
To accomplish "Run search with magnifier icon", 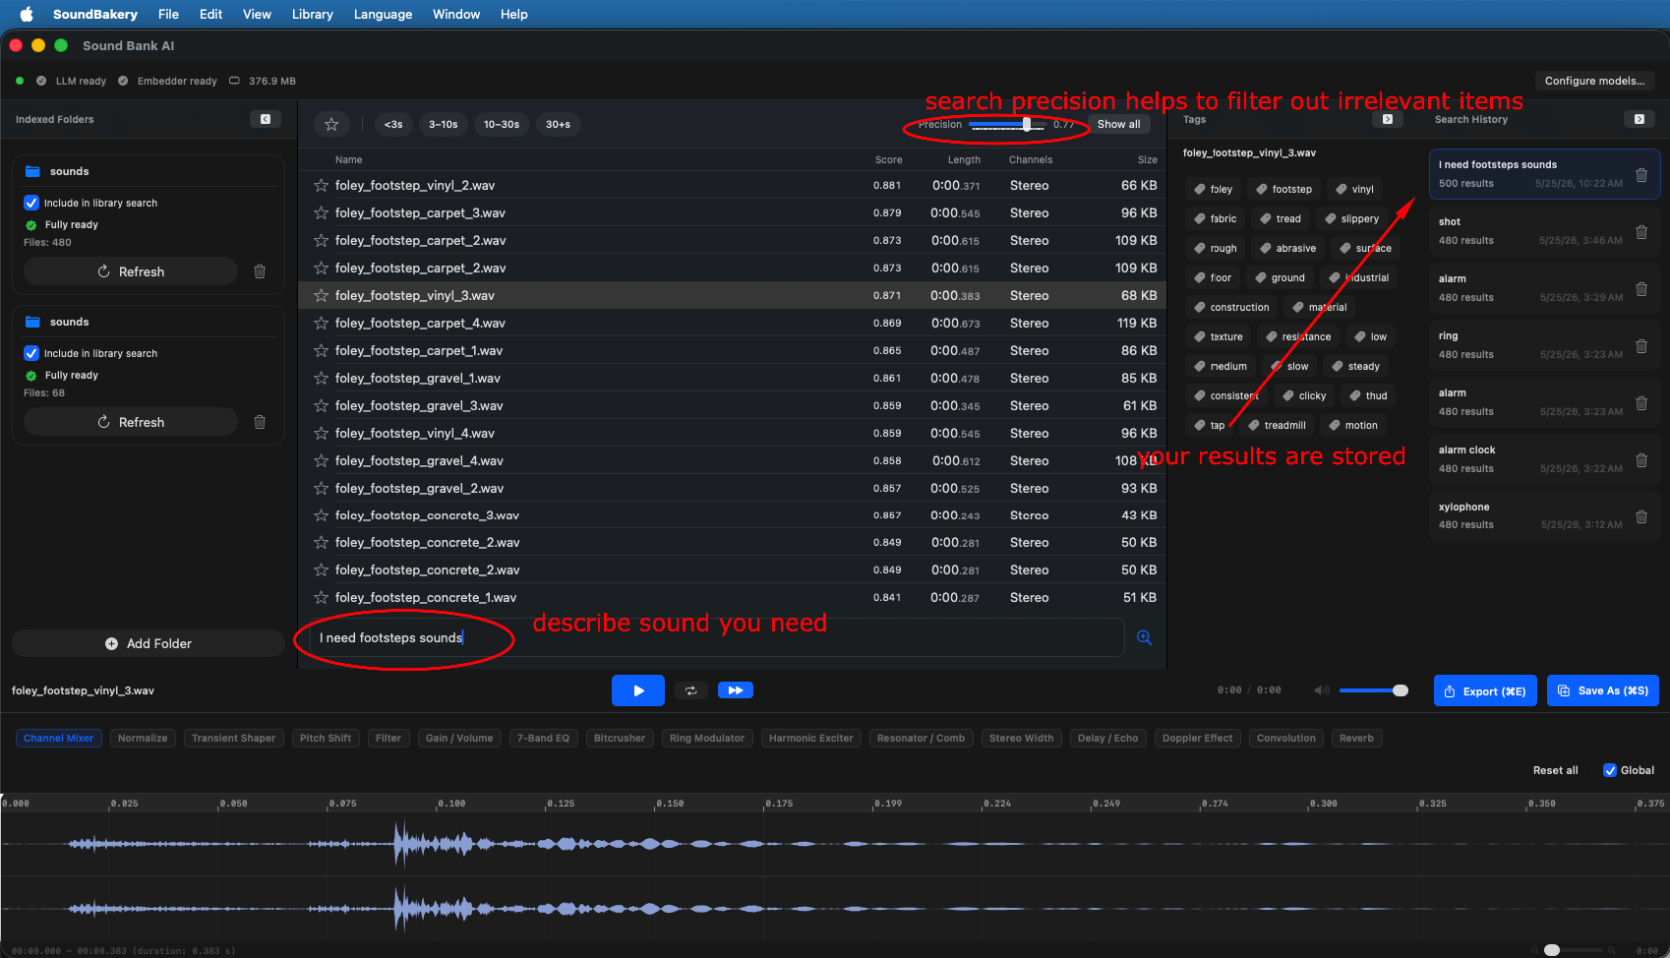I will coord(1144,637).
